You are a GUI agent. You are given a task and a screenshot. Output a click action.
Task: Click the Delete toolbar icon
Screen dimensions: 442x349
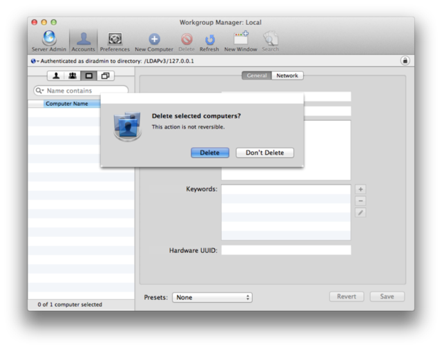click(186, 41)
